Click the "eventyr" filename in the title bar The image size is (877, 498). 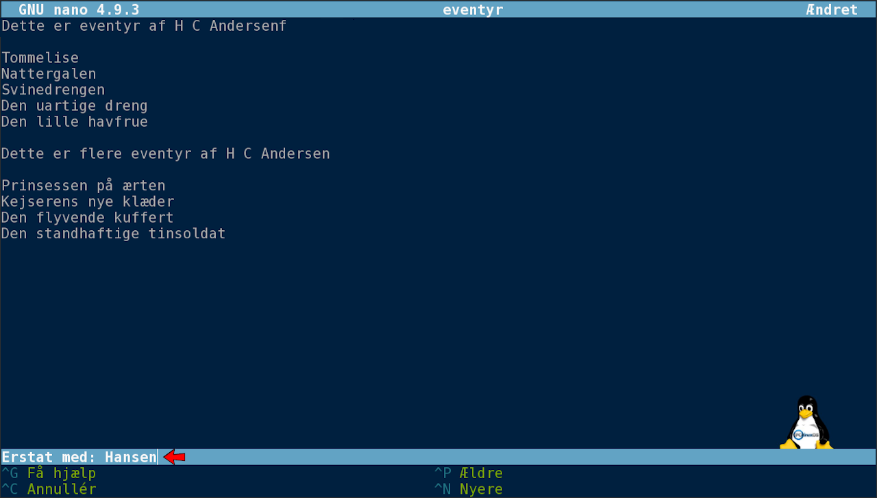click(473, 10)
